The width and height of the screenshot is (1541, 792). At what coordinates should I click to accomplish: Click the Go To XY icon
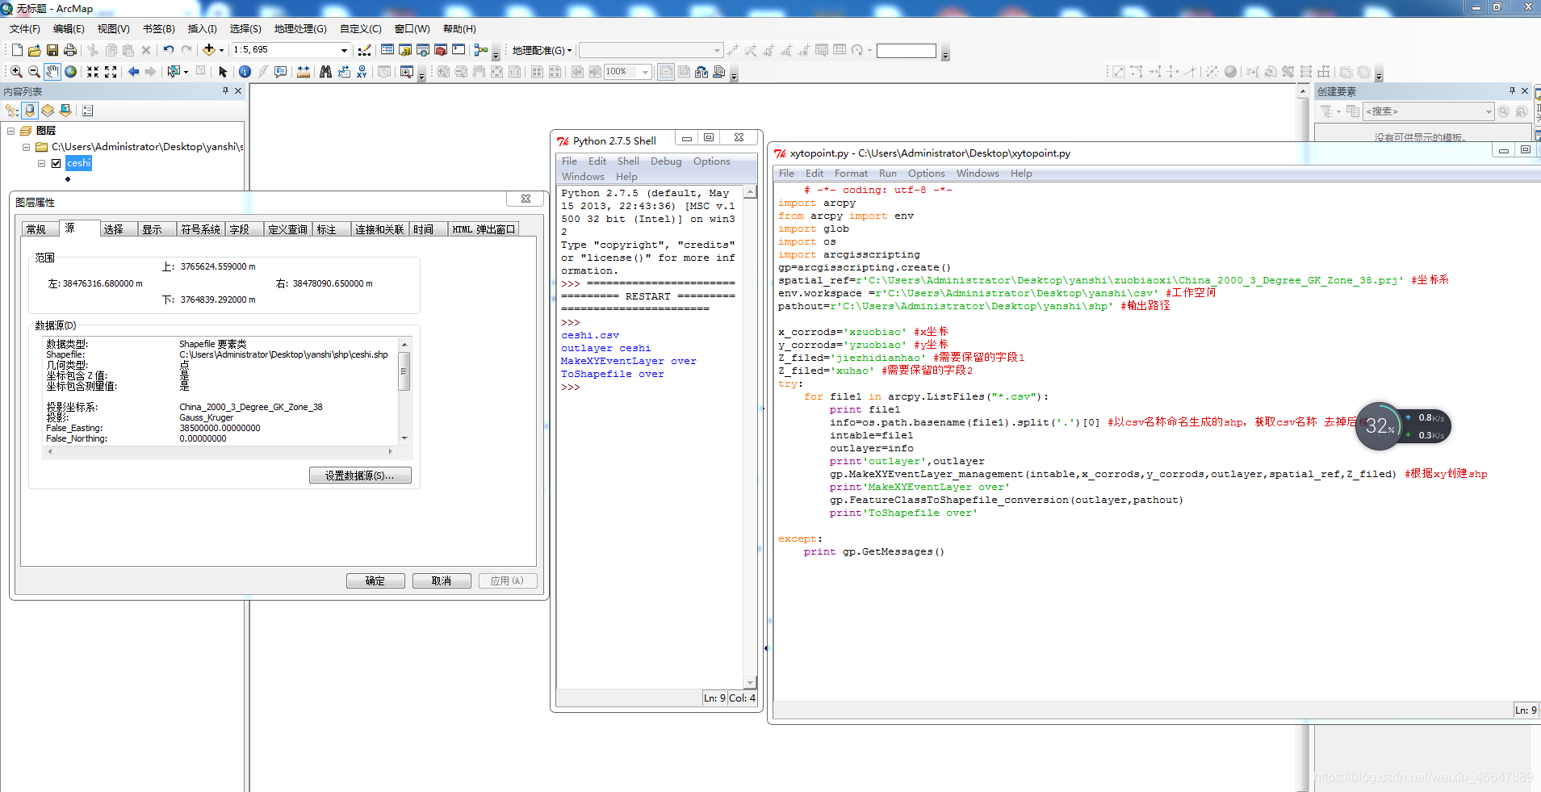tap(362, 72)
